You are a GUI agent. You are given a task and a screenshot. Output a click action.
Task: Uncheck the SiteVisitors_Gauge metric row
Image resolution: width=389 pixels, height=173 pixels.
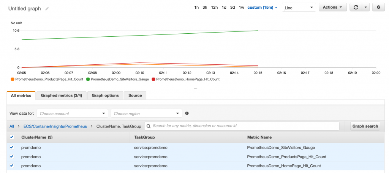click(x=12, y=148)
